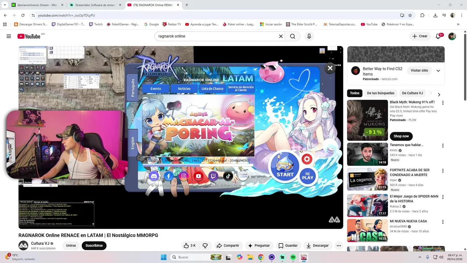
Task: Click Visitar sitio on the ad
Action: click(419, 70)
